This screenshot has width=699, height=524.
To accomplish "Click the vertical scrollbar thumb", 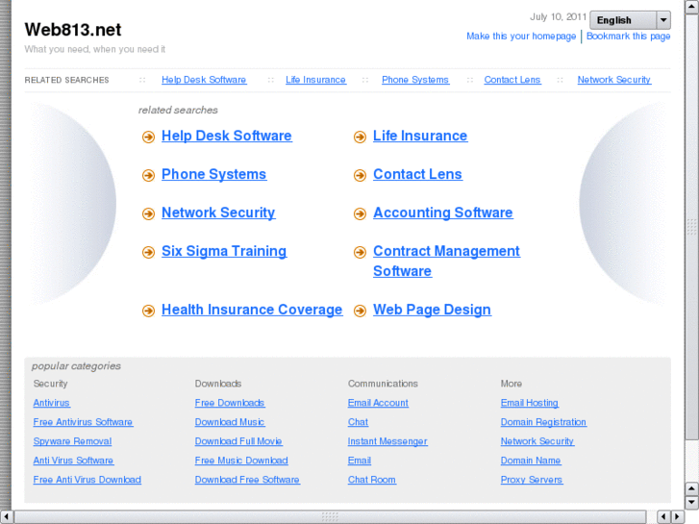I will point(692,227).
